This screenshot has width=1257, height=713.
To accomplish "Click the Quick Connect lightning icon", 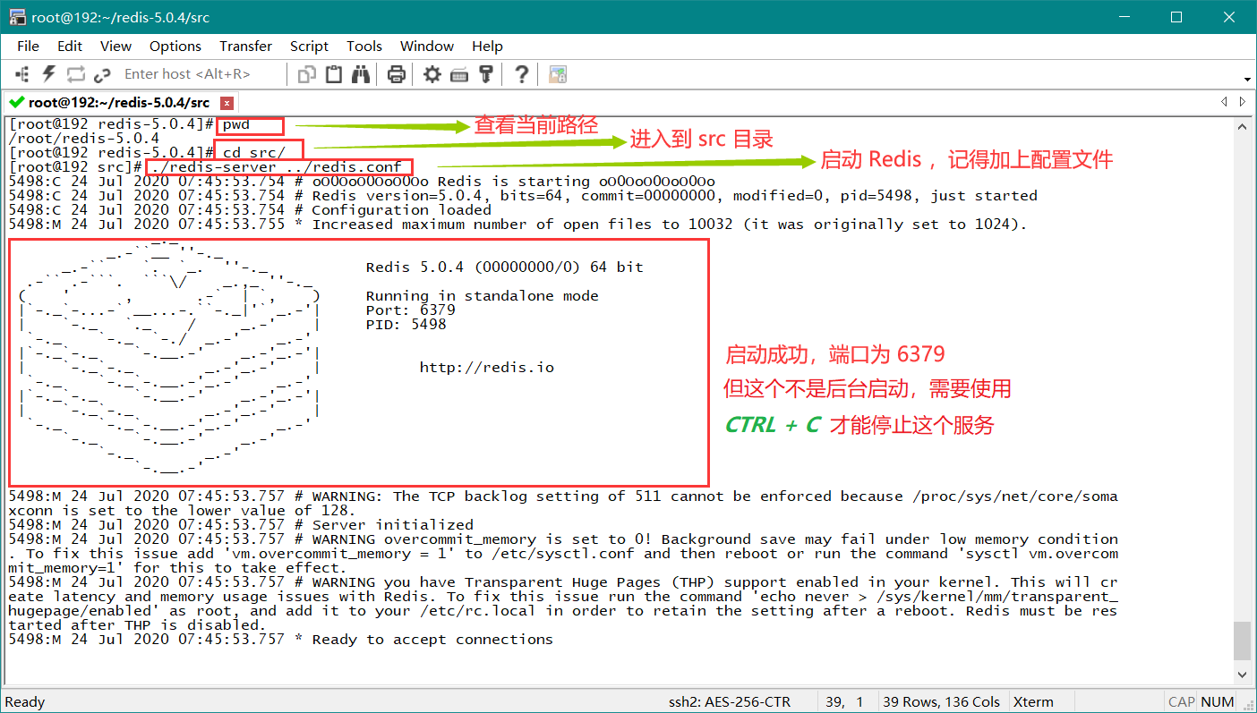I will coord(49,74).
